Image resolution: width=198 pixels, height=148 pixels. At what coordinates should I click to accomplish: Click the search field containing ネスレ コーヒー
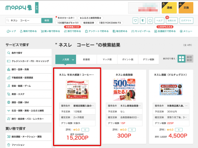pos(24,20)
